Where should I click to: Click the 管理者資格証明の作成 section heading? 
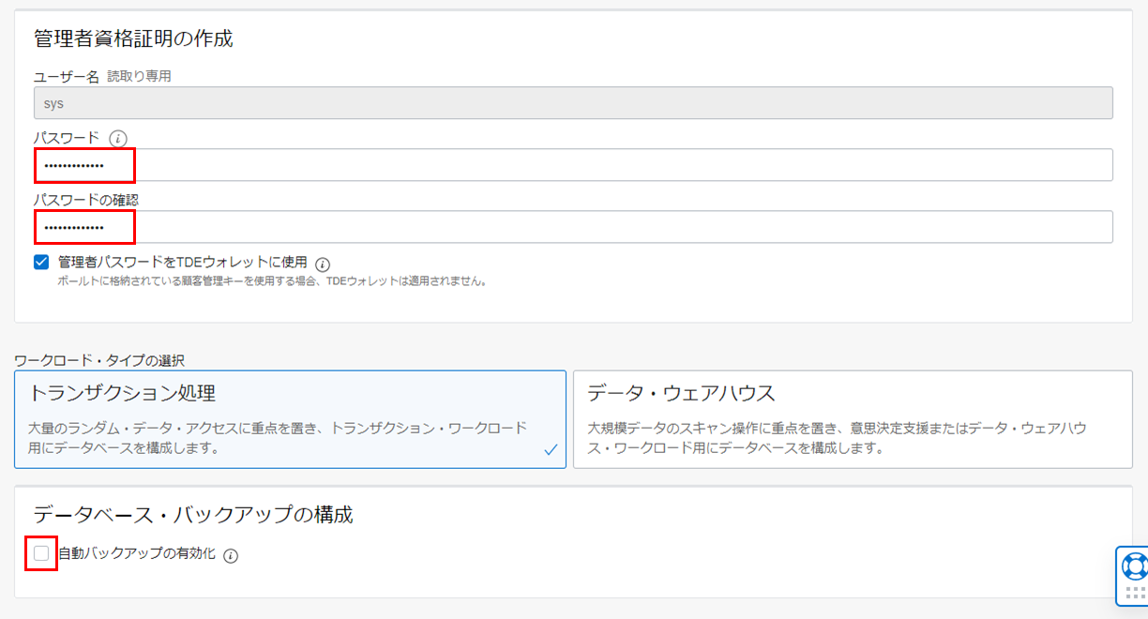[133, 38]
